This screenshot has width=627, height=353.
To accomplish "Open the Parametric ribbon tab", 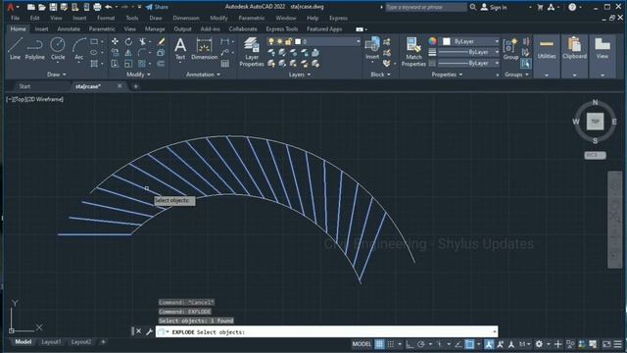I will [x=102, y=28].
